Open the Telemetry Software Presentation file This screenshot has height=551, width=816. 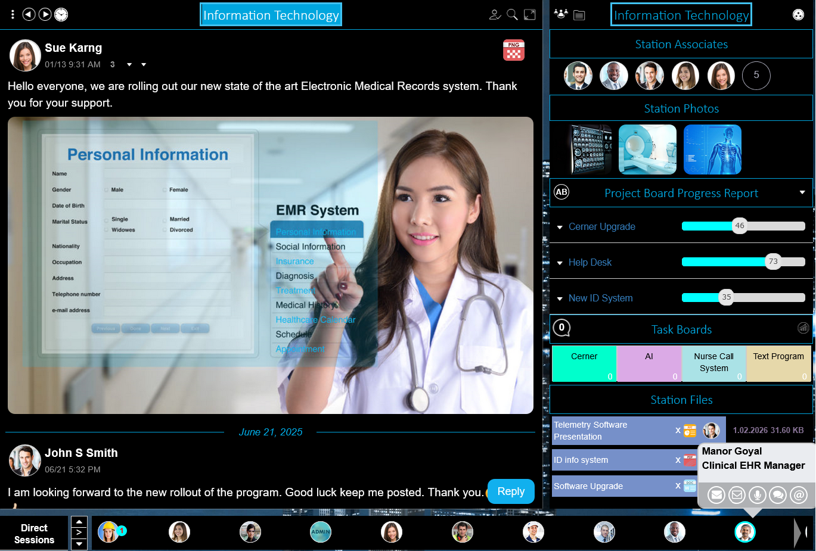[611, 431]
